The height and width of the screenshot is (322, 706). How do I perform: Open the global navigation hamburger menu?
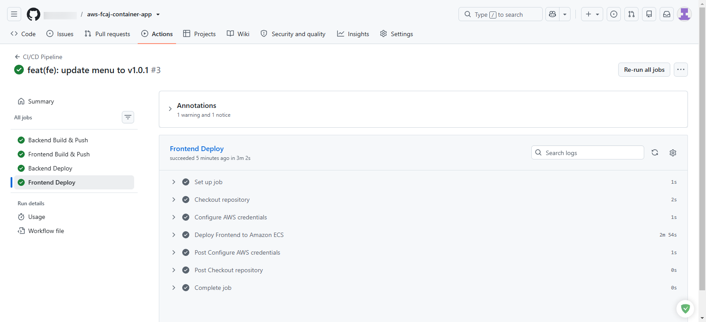click(14, 14)
